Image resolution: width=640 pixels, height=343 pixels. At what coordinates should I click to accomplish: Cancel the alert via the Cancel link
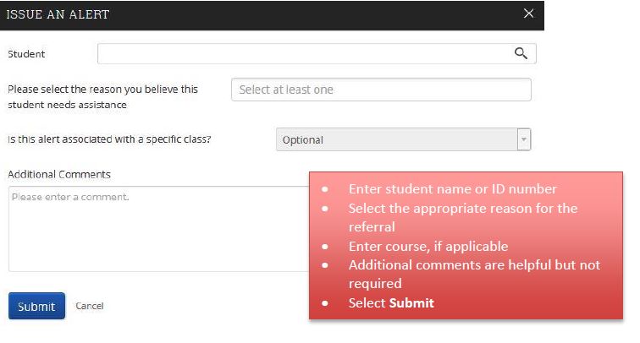[89, 306]
